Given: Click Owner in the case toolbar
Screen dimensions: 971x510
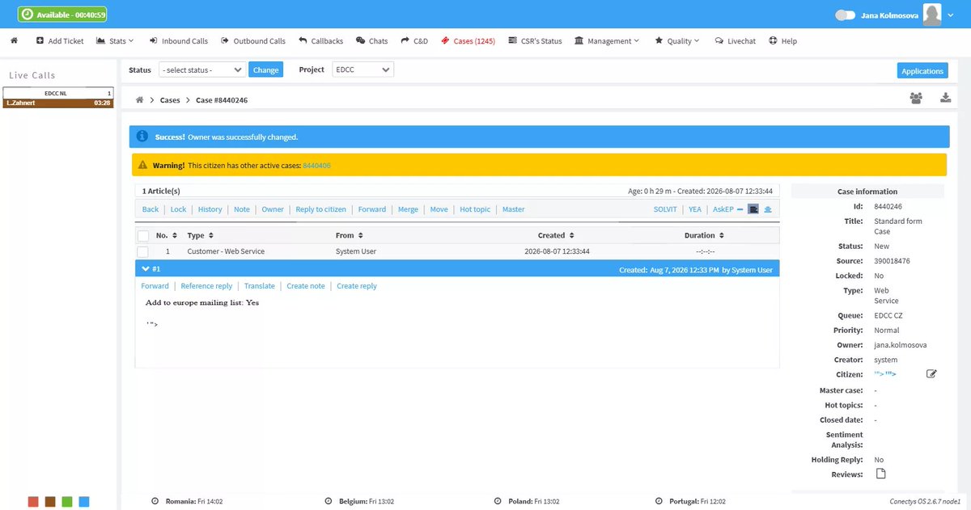Looking at the screenshot, I should click(x=273, y=209).
